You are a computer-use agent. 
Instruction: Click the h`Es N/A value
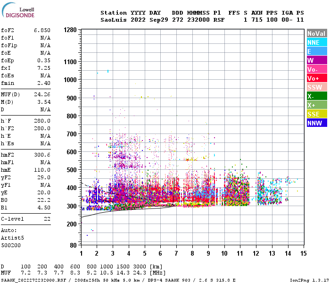[45, 143]
